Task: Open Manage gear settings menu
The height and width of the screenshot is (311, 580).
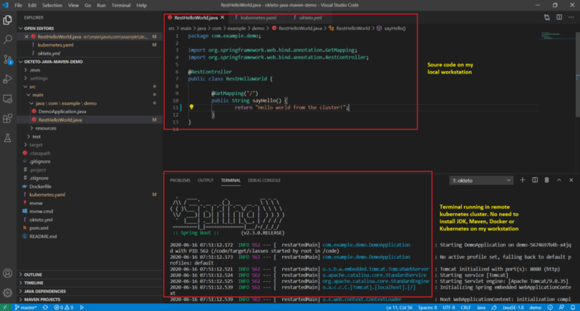Action: click(x=7, y=292)
